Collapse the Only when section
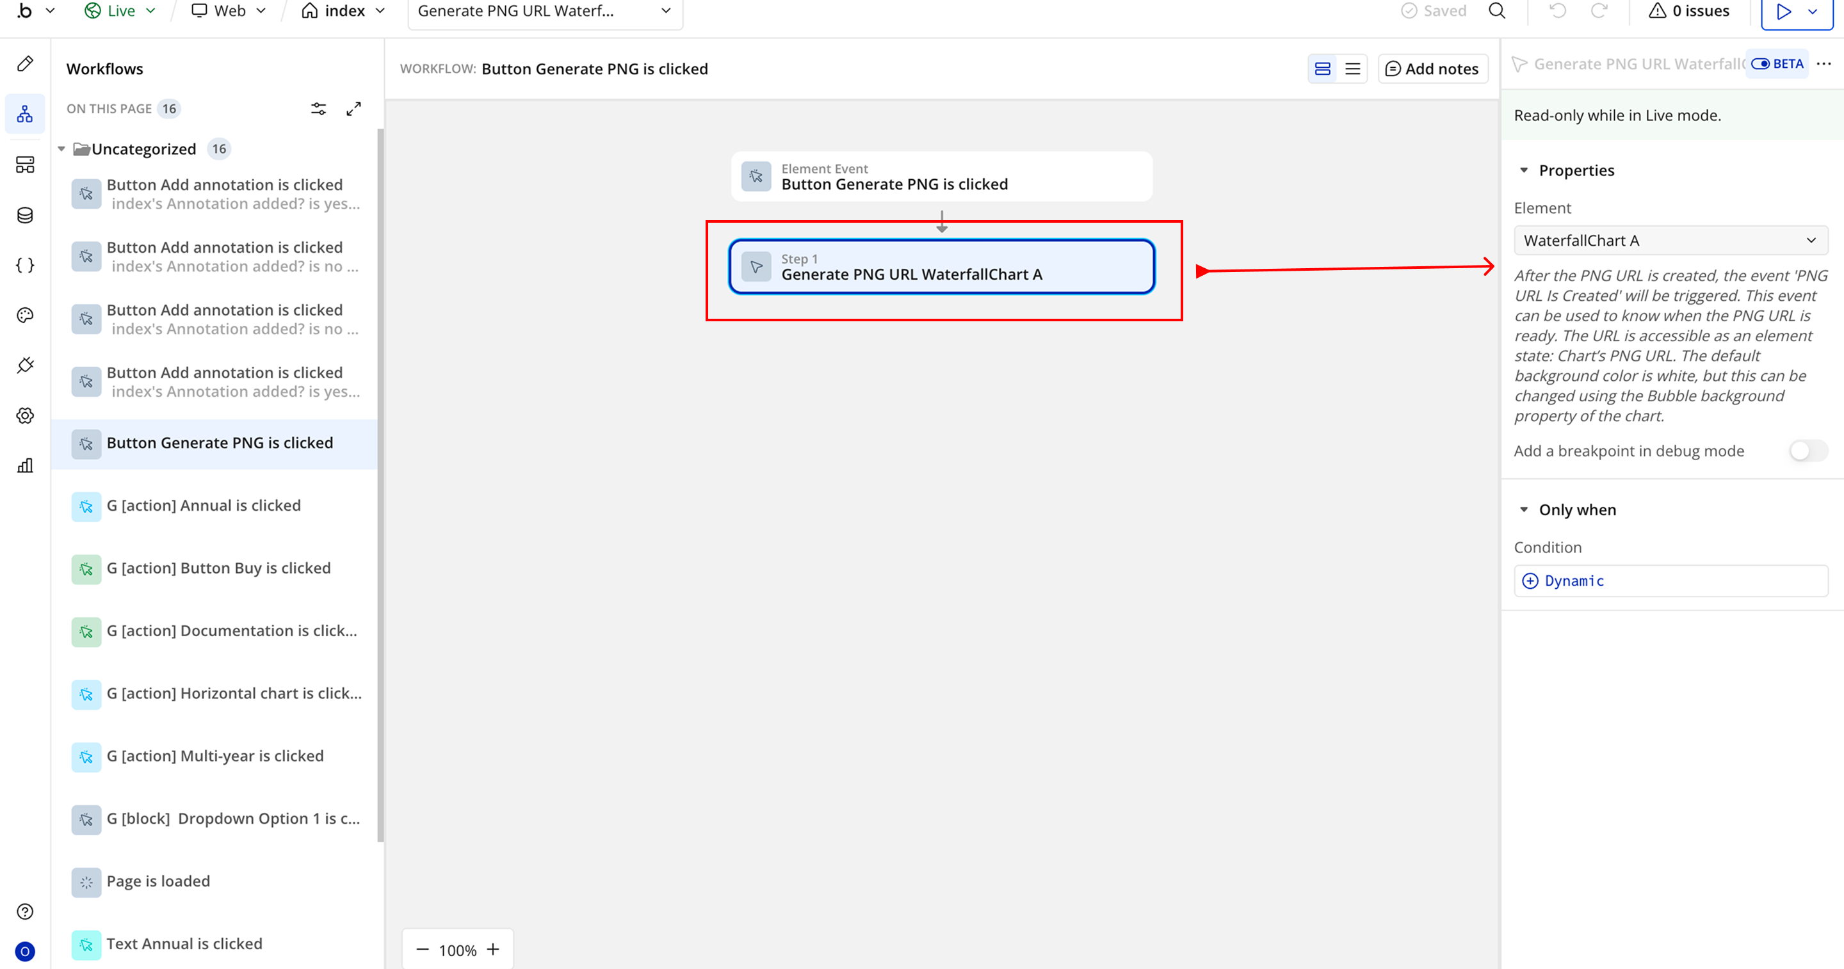The height and width of the screenshot is (969, 1844). pyautogui.click(x=1524, y=509)
